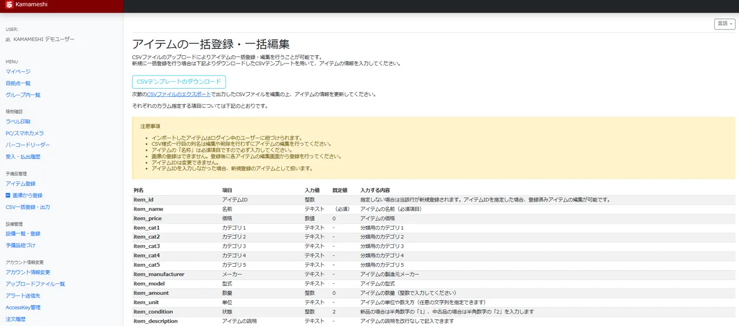Go to マイページ in the sidebar
This screenshot has width=739, height=326.
pos(18,71)
